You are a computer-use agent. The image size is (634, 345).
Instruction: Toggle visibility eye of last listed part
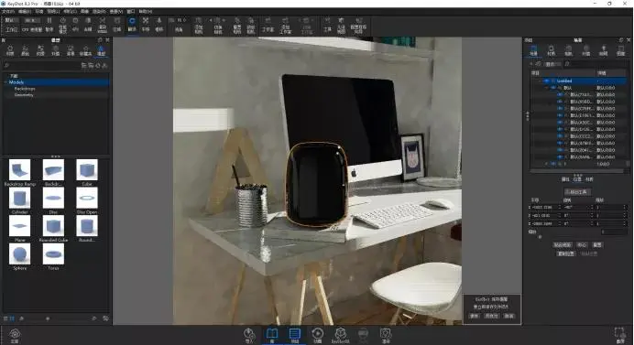pyautogui.click(x=560, y=156)
